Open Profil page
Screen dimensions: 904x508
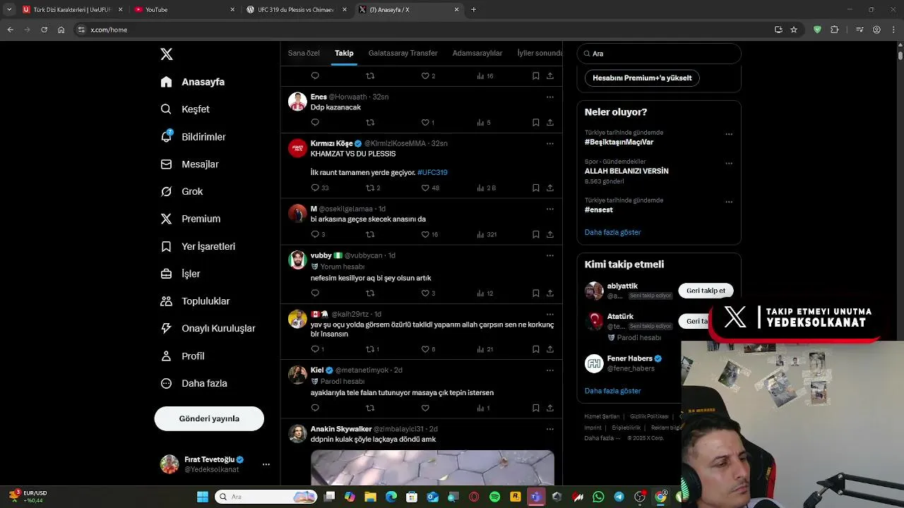pyautogui.click(x=182, y=356)
